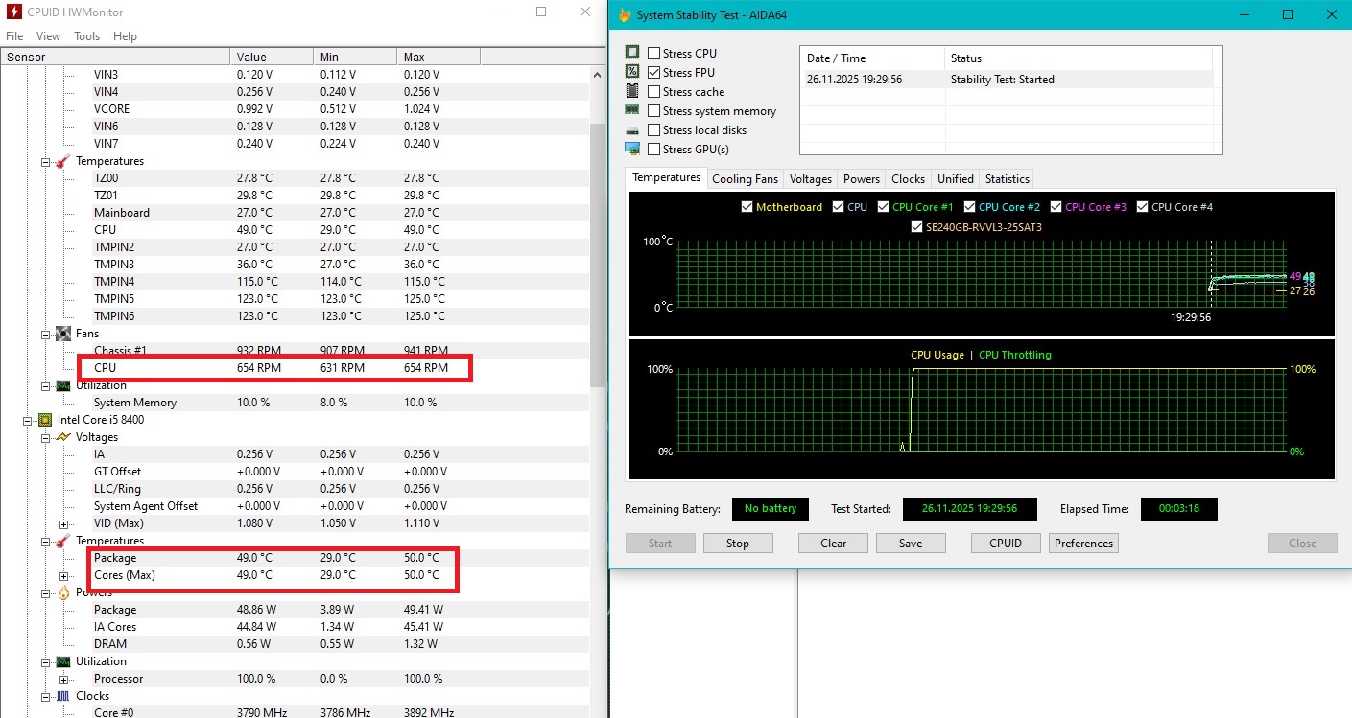
Task: Click the Clear button in AIDA64
Action: pyautogui.click(x=834, y=544)
